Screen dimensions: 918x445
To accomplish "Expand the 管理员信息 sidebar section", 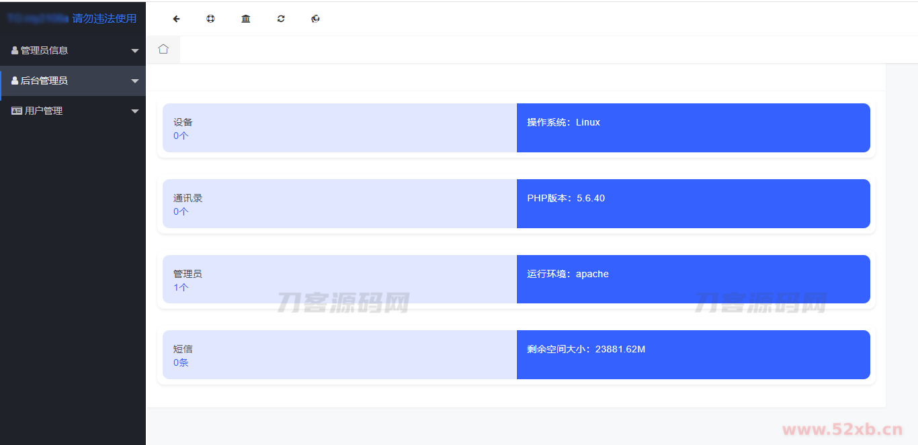I will click(x=135, y=50).
